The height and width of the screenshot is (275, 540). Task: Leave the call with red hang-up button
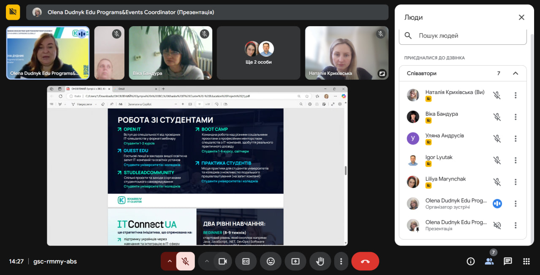coord(365,261)
